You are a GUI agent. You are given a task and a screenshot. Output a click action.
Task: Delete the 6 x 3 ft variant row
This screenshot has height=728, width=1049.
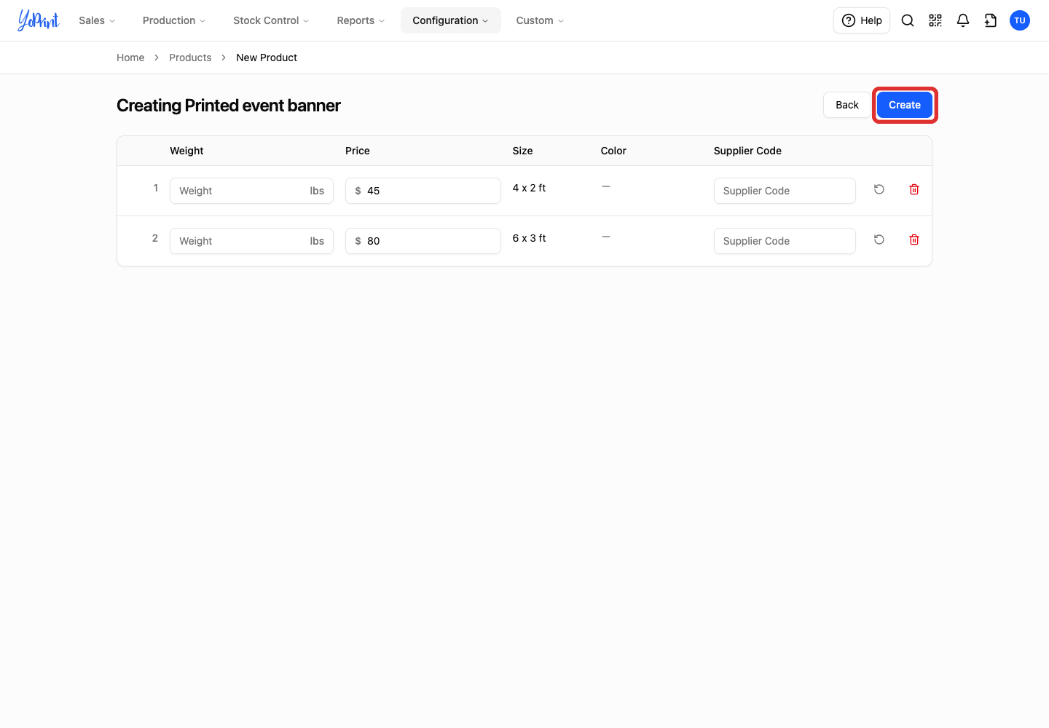tap(914, 240)
